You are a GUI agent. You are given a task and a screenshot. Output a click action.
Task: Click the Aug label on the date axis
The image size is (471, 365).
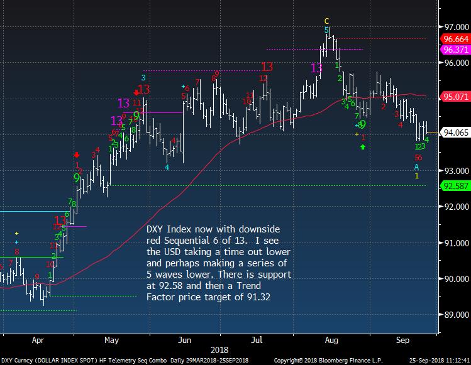click(x=332, y=340)
